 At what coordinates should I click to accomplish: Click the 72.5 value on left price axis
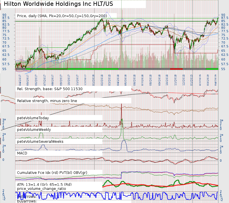(x=6, y=38)
